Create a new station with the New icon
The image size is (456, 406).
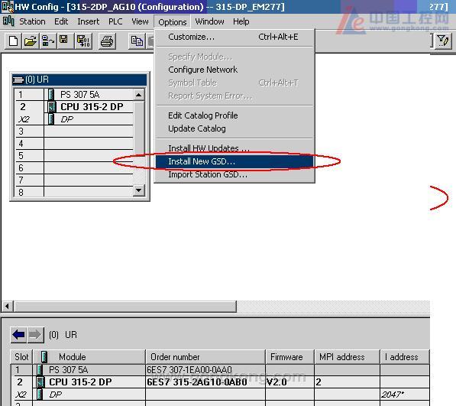click(x=14, y=41)
